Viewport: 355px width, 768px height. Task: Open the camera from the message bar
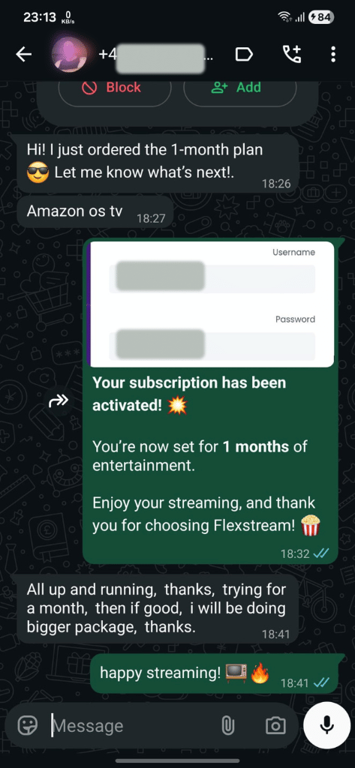(x=275, y=725)
